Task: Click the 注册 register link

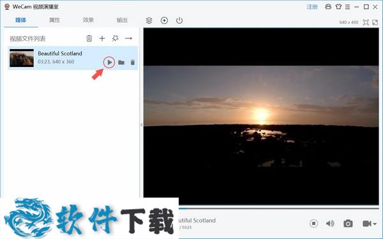Action: [x=312, y=7]
